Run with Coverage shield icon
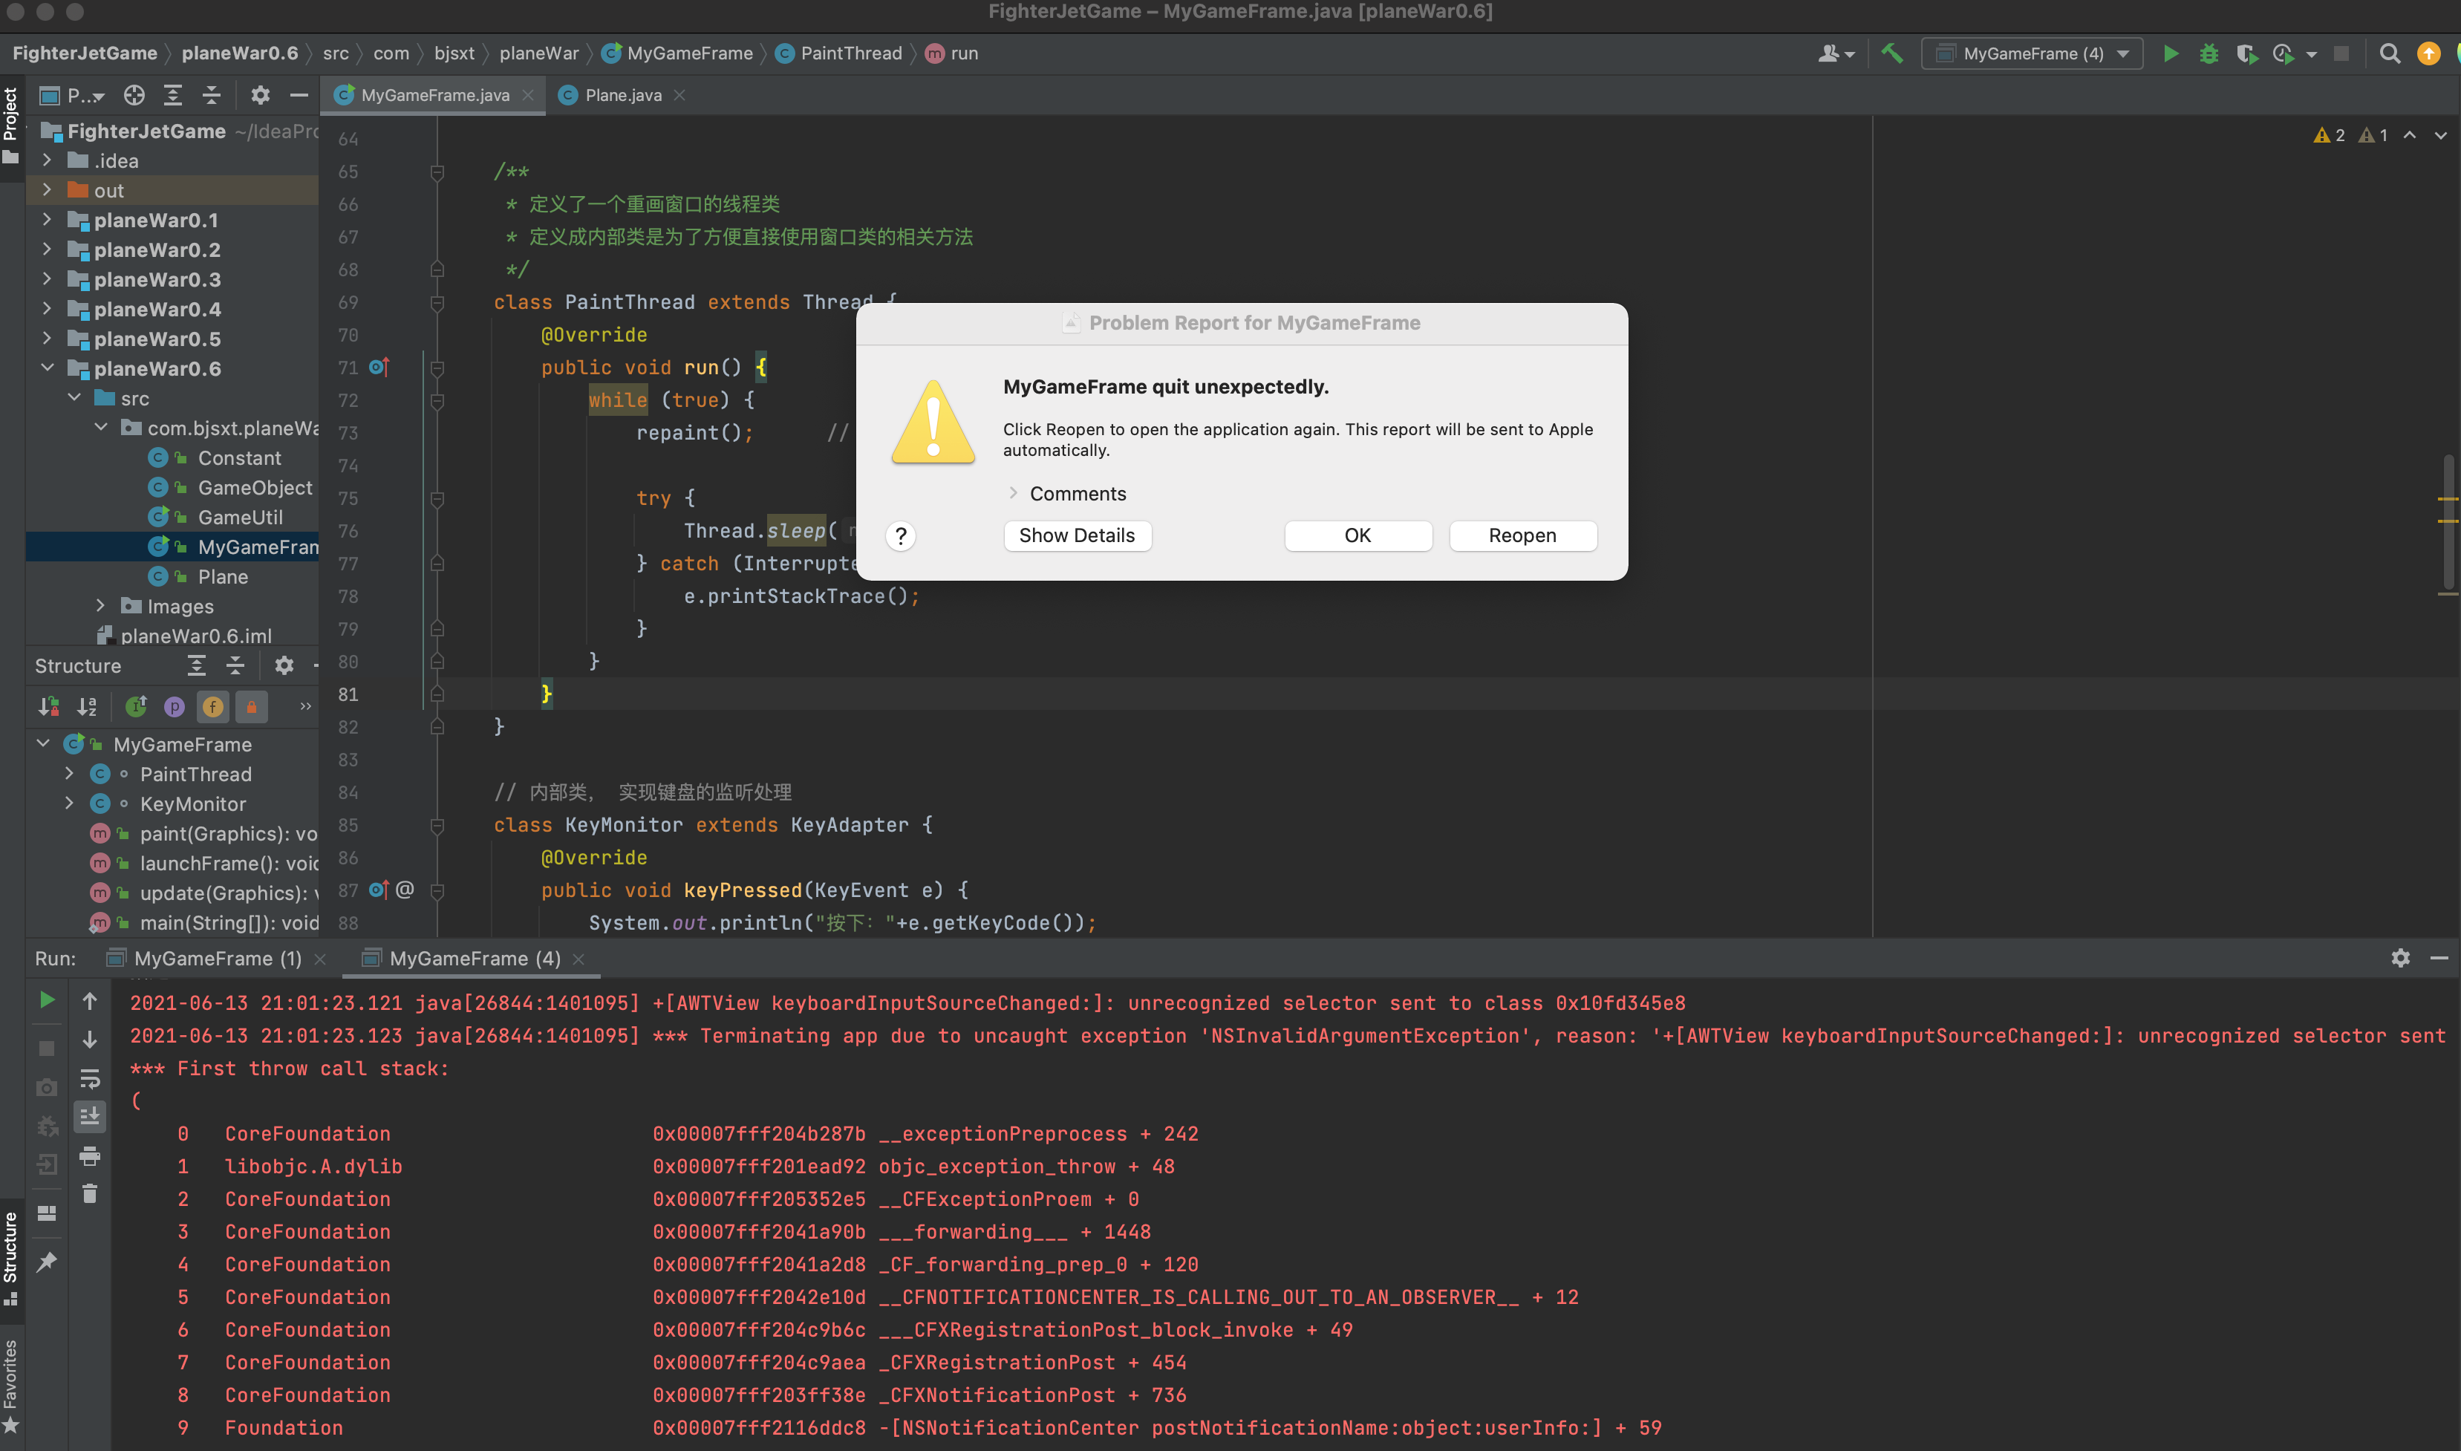 2246,53
